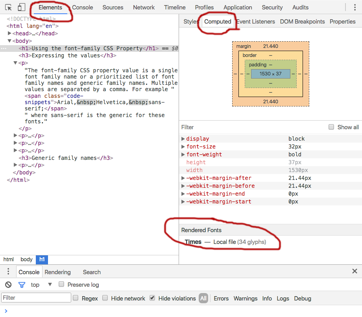The height and width of the screenshot is (317, 362).
Task: Select the All log level filter
Action: pos(203,298)
